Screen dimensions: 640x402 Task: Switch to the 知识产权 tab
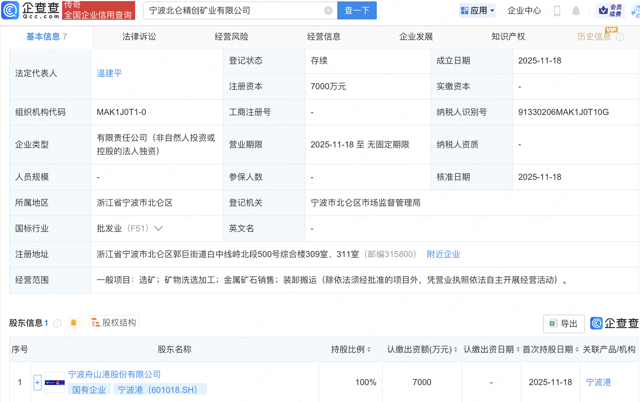point(508,37)
